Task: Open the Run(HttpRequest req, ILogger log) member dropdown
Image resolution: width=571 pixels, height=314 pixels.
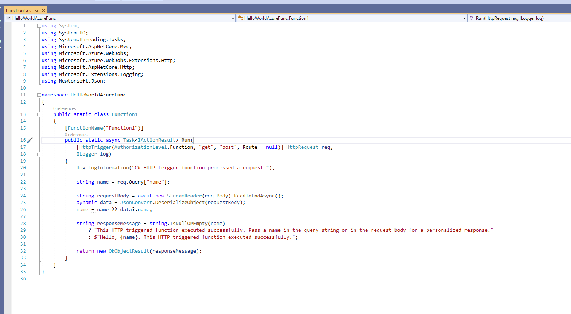Action: tap(520, 18)
